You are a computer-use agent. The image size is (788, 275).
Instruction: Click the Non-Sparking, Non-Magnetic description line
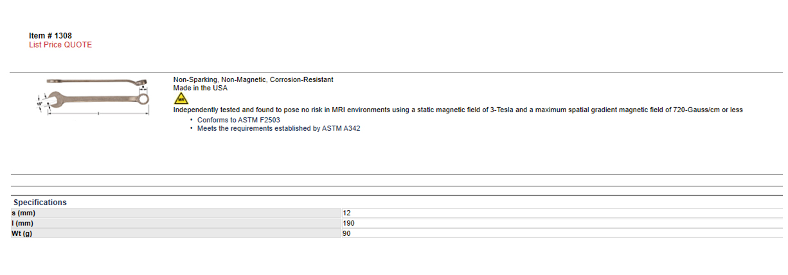coord(253,79)
